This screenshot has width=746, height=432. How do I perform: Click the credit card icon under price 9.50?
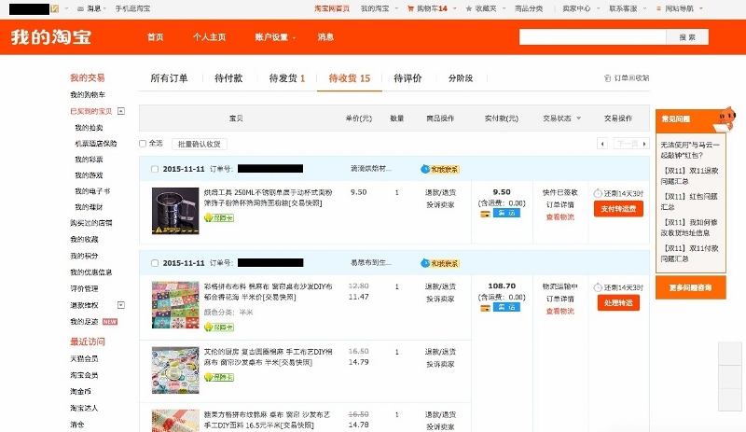click(x=485, y=214)
